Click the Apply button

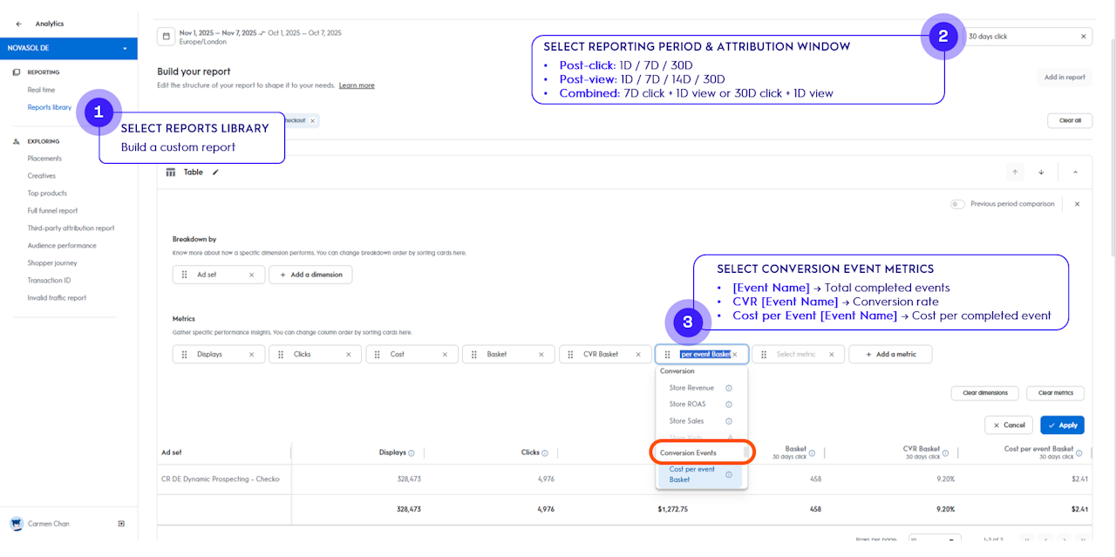[1062, 425]
